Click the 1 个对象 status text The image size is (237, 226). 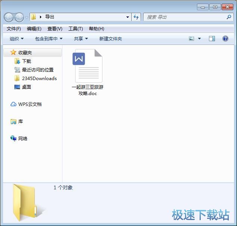pyautogui.click(x=63, y=187)
